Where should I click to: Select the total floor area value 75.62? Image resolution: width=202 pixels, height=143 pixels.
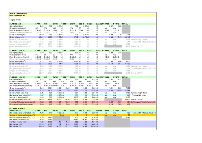128,88
